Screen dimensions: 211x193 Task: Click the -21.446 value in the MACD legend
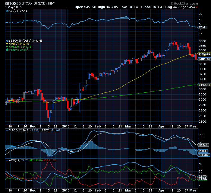tap(55, 130)
